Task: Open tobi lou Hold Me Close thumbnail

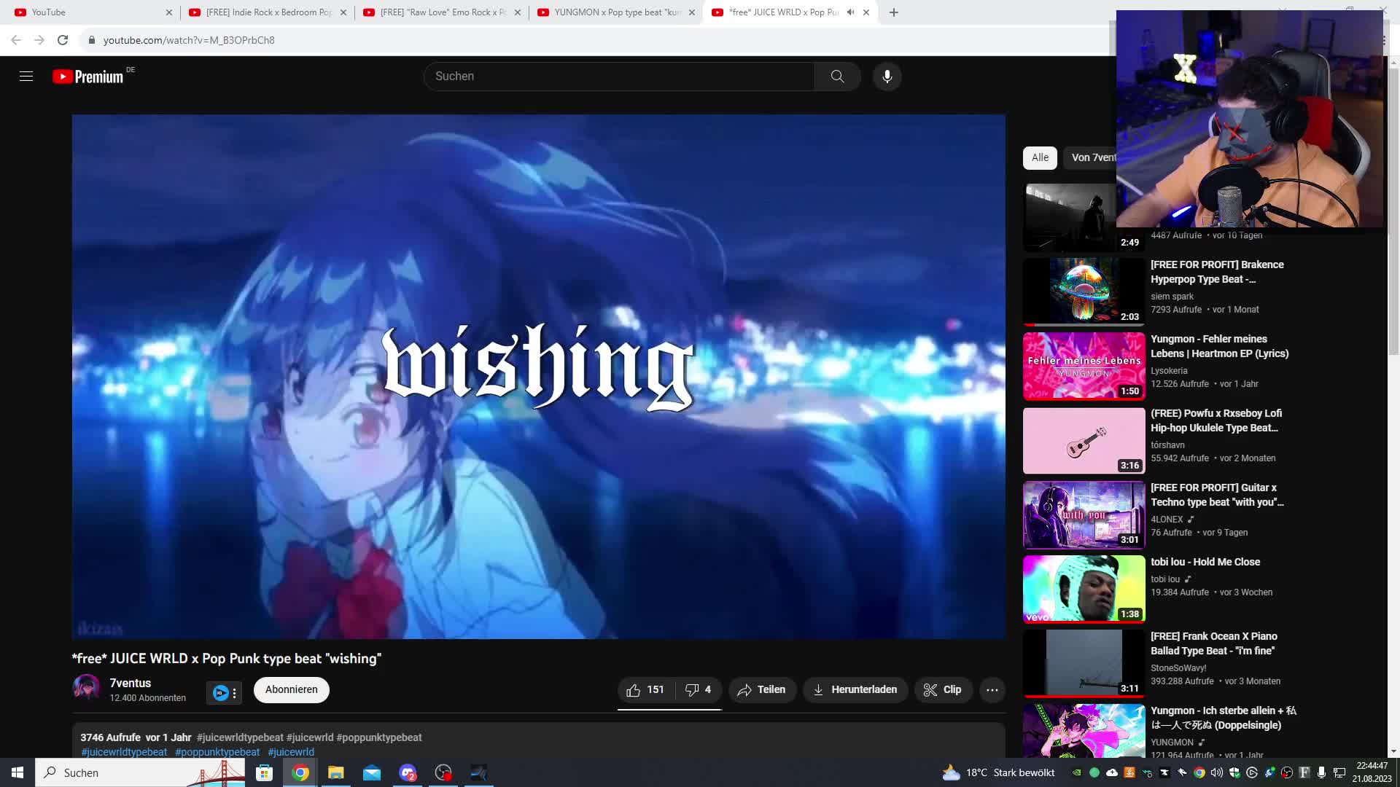Action: pyautogui.click(x=1084, y=589)
